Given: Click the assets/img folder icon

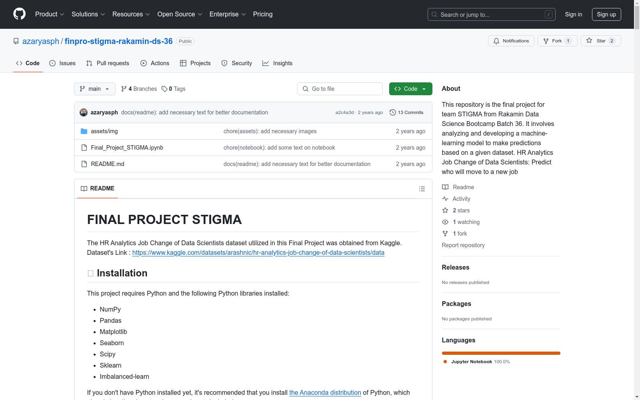Looking at the screenshot, I should click(x=84, y=131).
